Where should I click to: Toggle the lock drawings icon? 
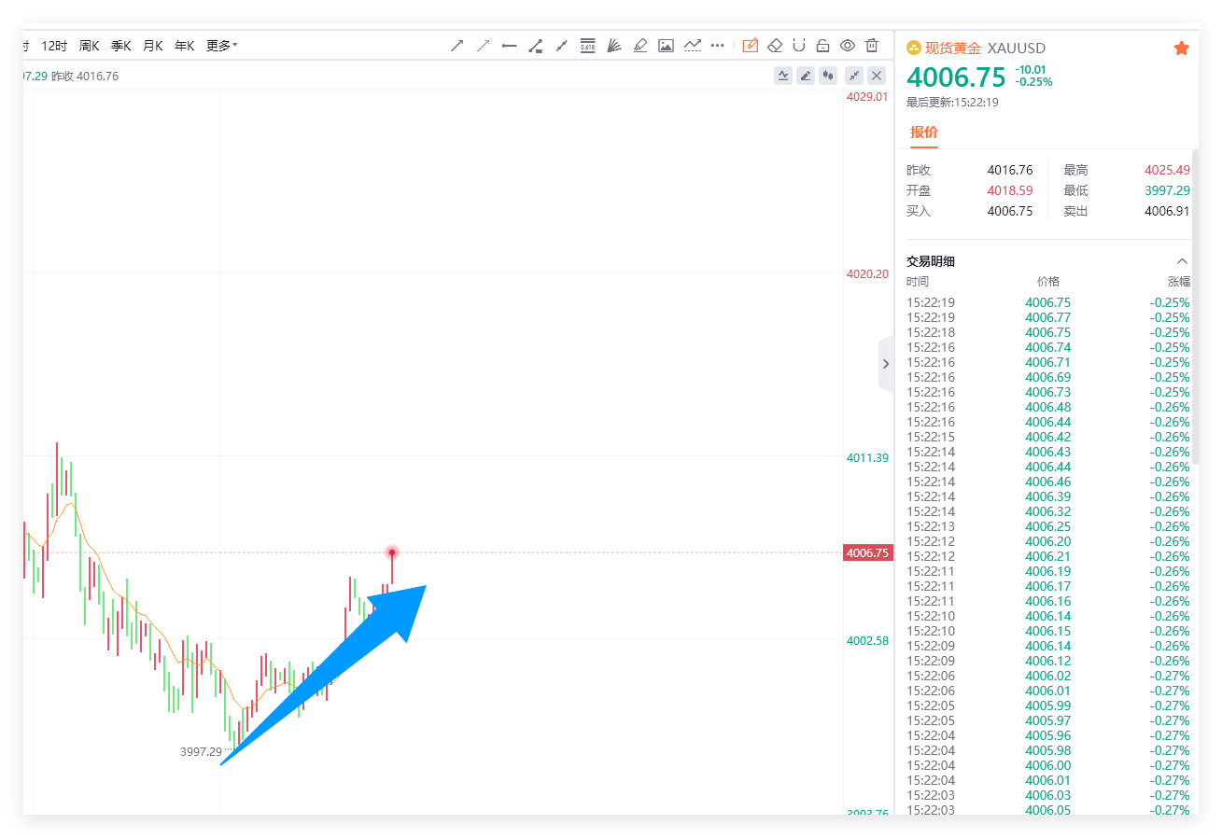pos(823,45)
